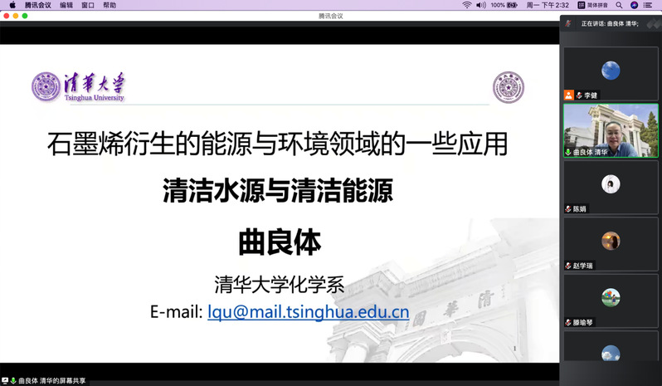Click the orange host icon beside 李健
Screen dimensions: 662x386
pyautogui.click(x=568, y=95)
